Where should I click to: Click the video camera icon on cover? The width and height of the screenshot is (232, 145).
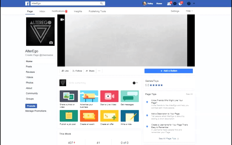(x=62, y=20)
